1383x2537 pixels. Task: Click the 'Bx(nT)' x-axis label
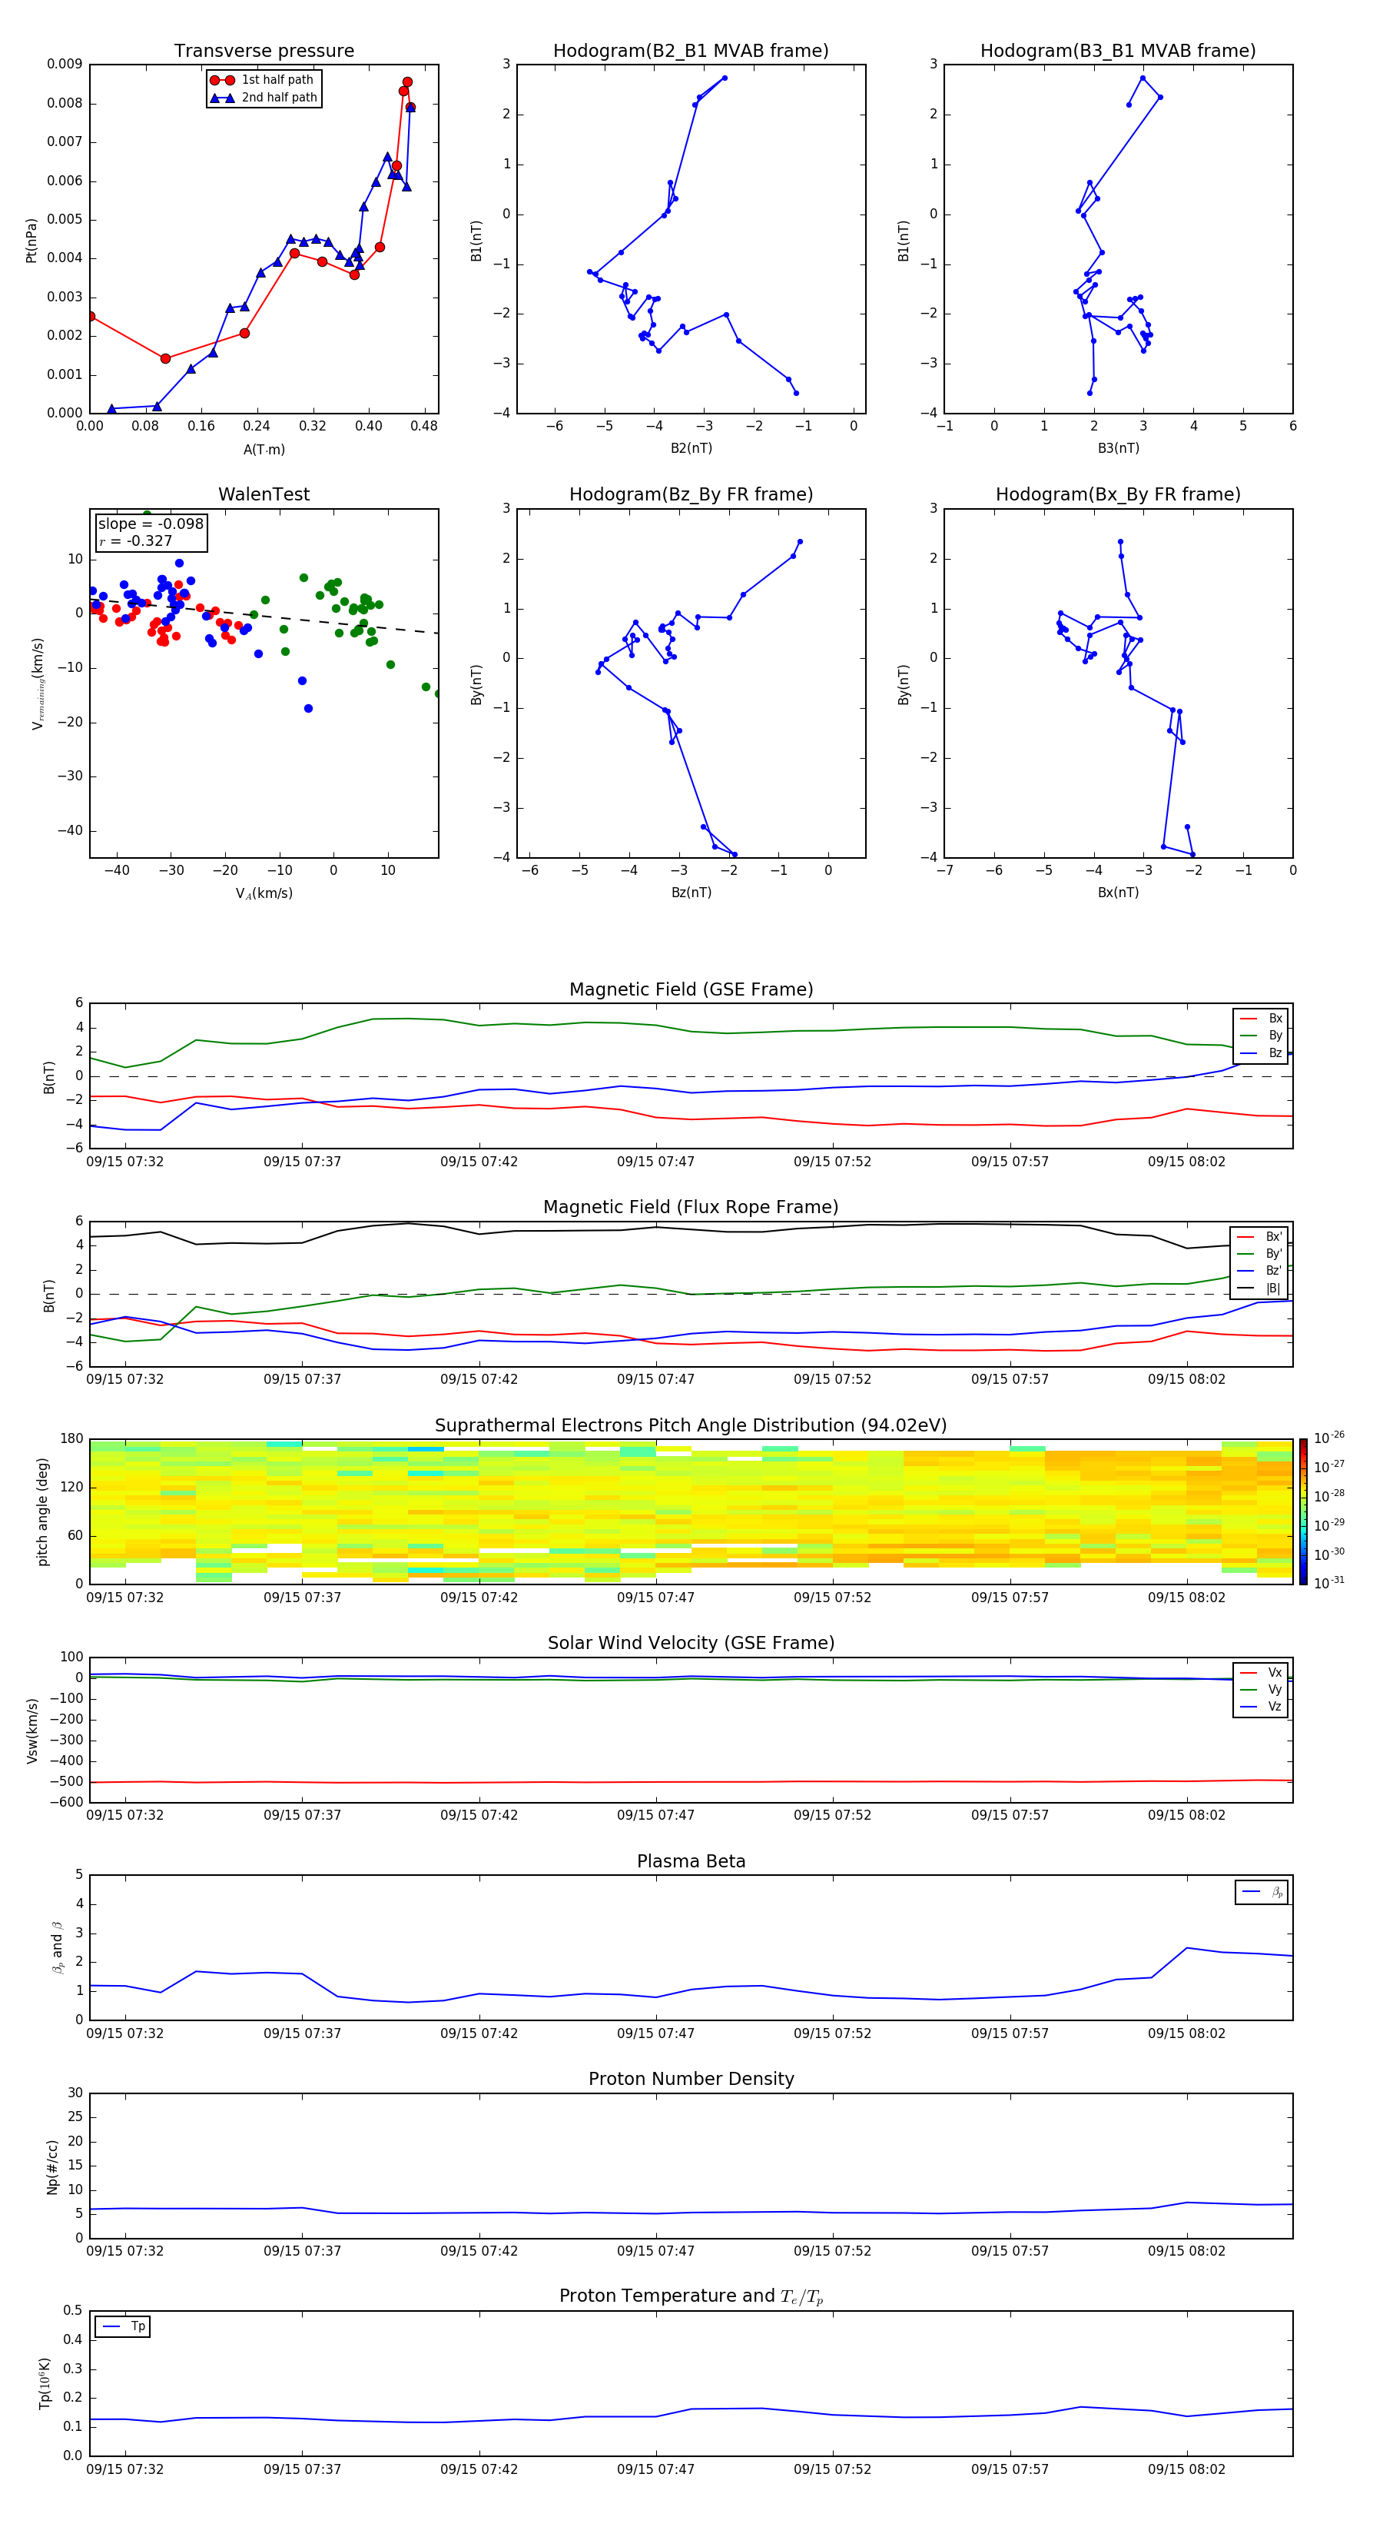pos(1118,893)
